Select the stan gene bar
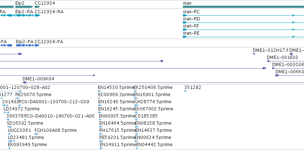This screenshot has width=304, height=150. point(243,7)
